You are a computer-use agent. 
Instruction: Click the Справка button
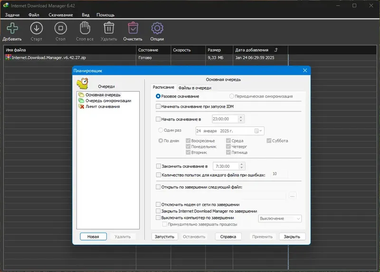point(228,236)
